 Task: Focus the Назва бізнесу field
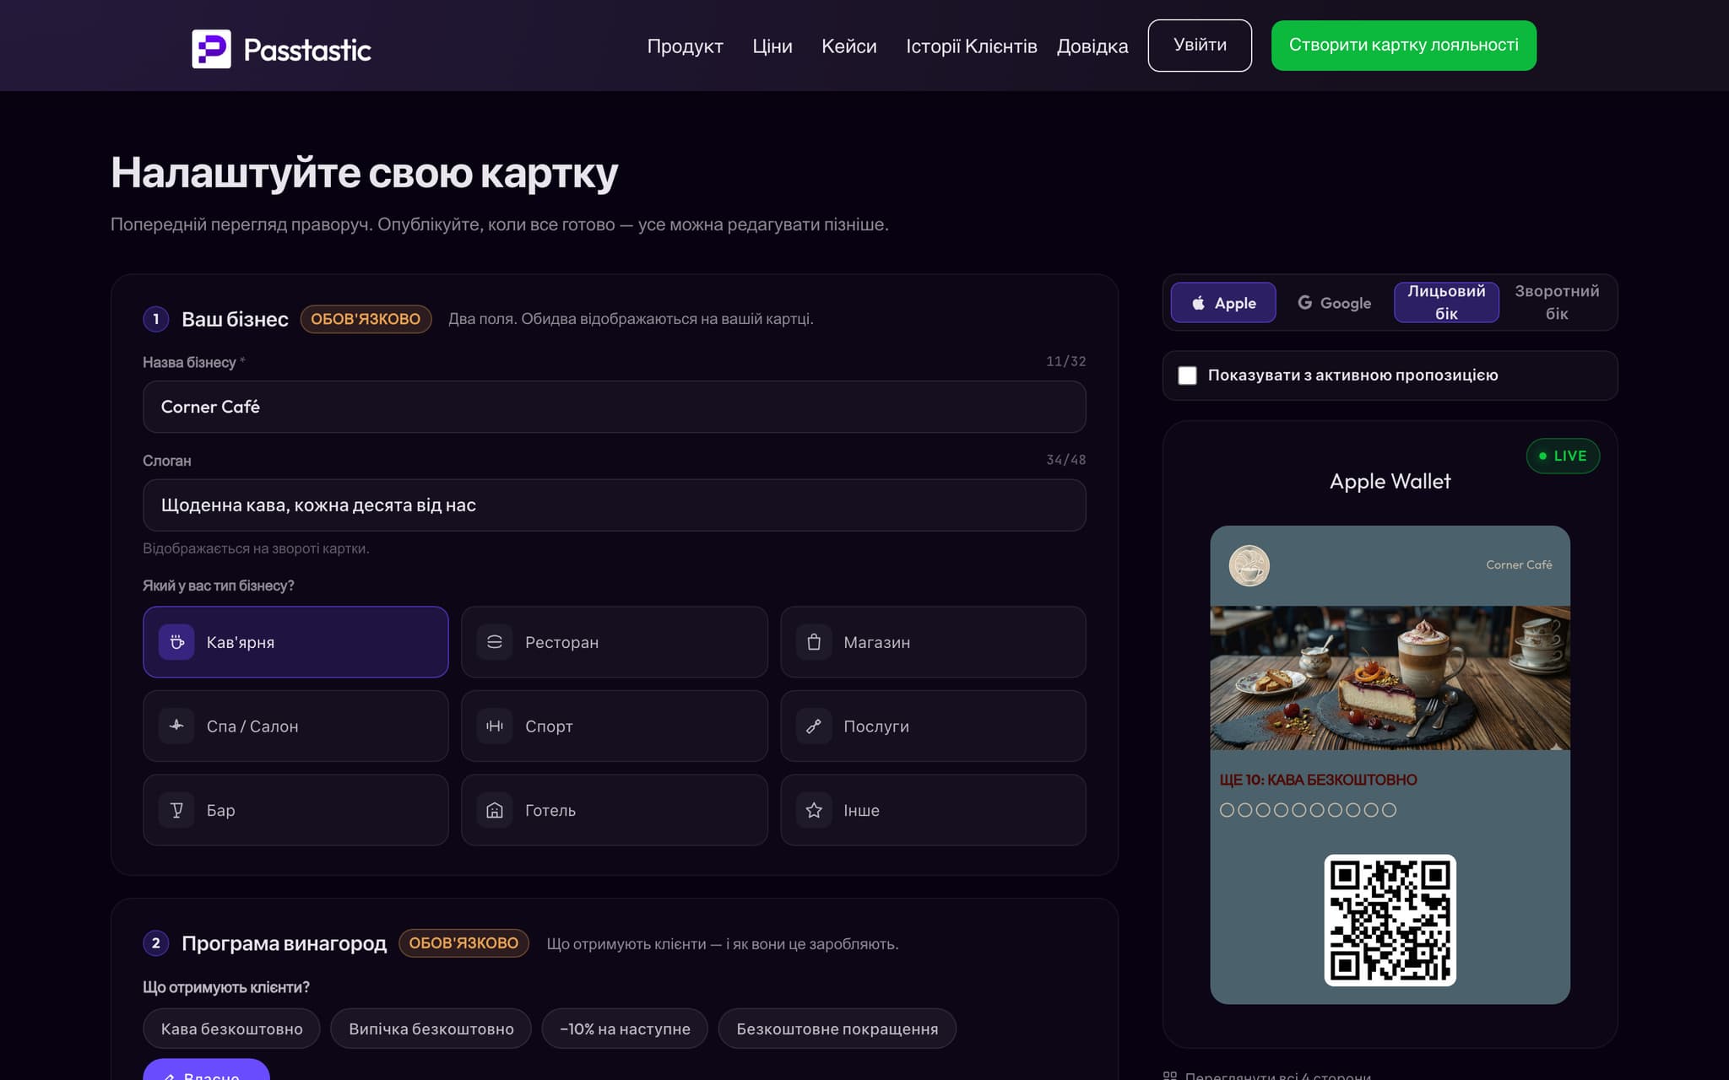click(614, 407)
